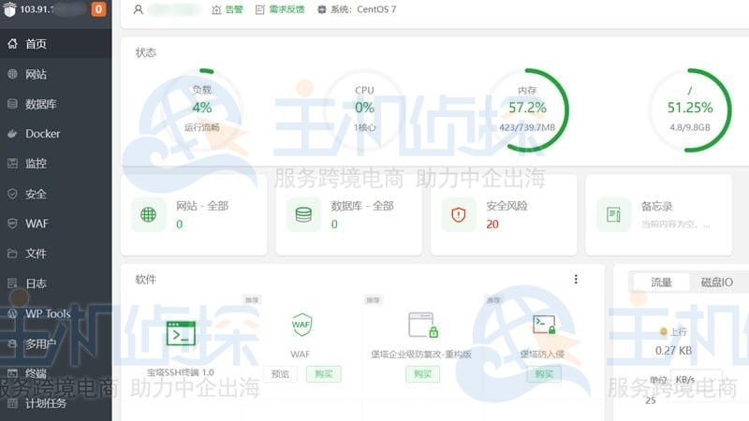Open 文件 files in the sidebar
The image size is (749, 421).
click(x=56, y=254)
